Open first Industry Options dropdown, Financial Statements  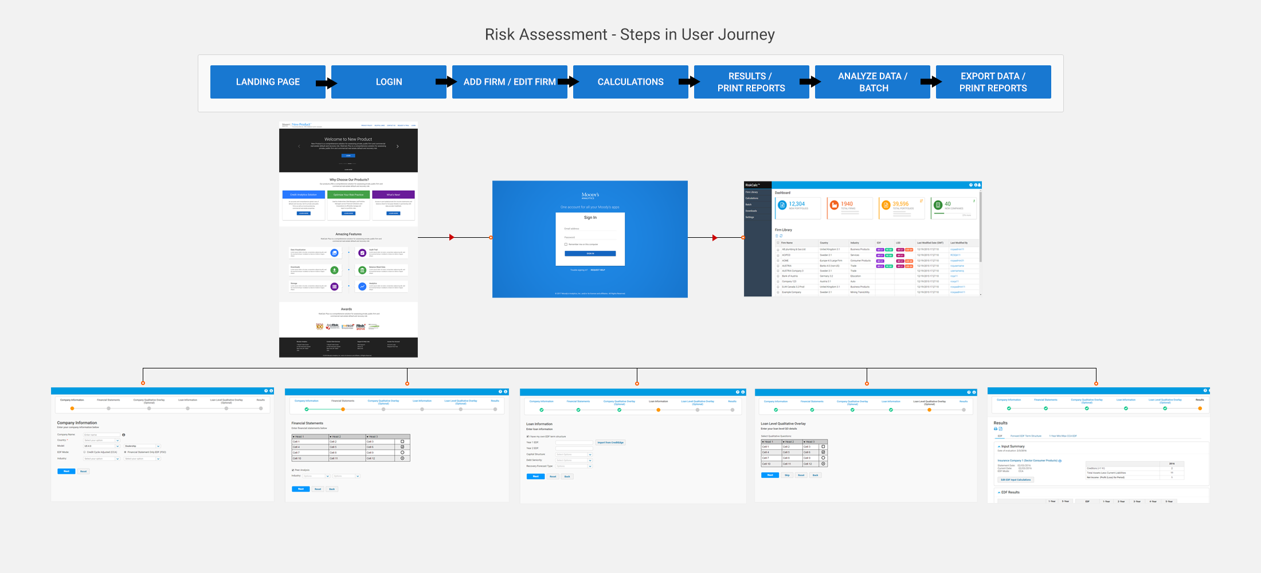coord(316,476)
